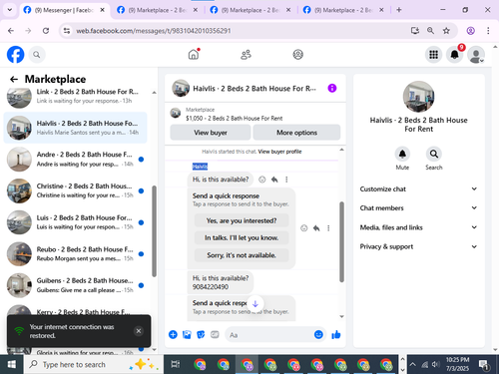This screenshot has height=374, width=499.
Task: Open the Chrome profile icon
Action: pyautogui.click(x=470, y=31)
